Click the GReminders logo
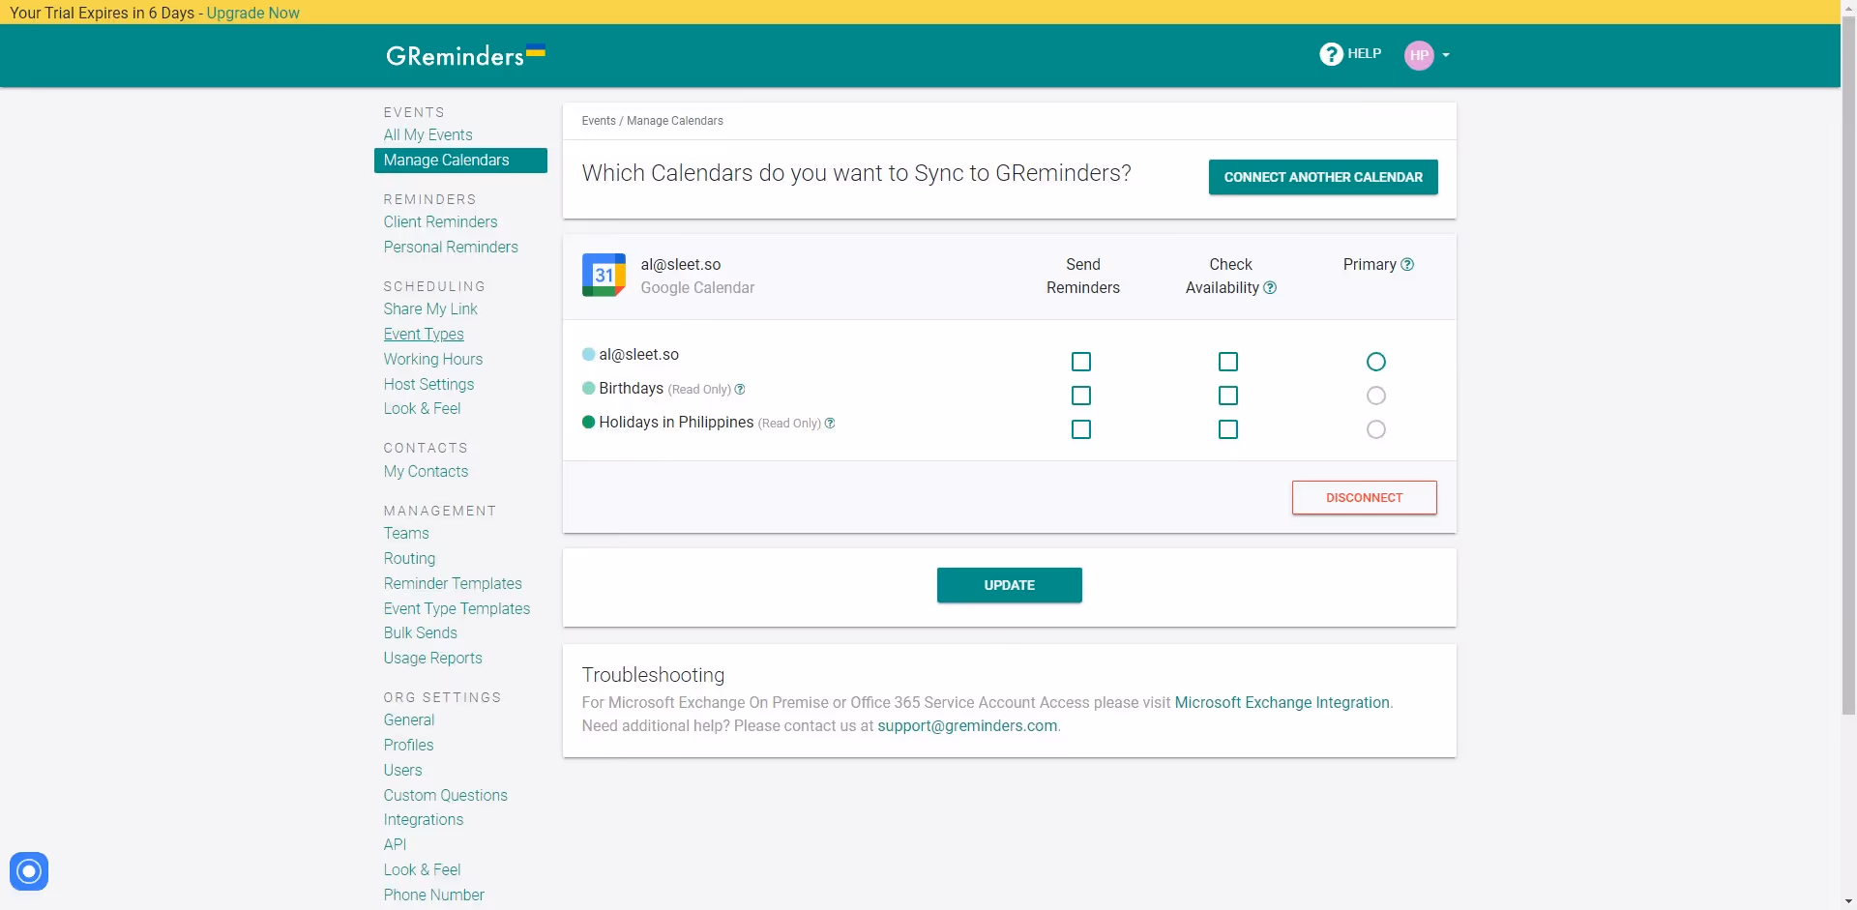The height and width of the screenshot is (910, 1857). (465, 55)
